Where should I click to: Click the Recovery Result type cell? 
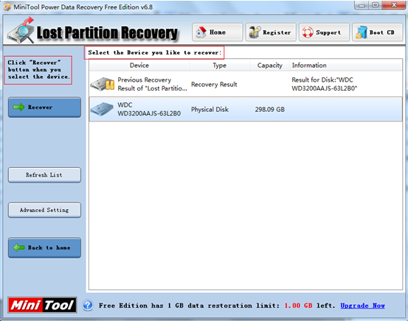[214, 85]
